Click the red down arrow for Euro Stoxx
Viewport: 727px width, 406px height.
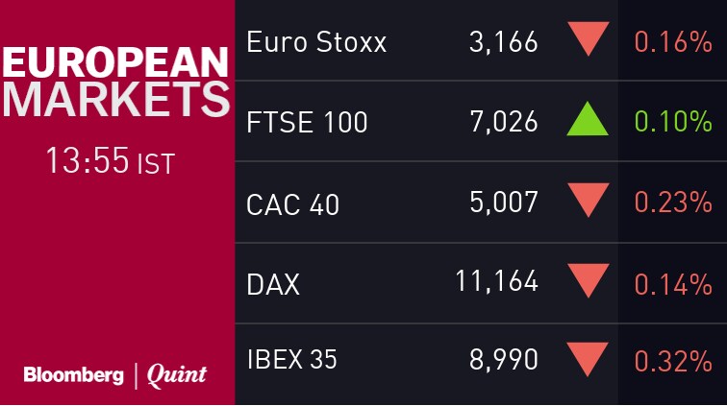(589, 40)
